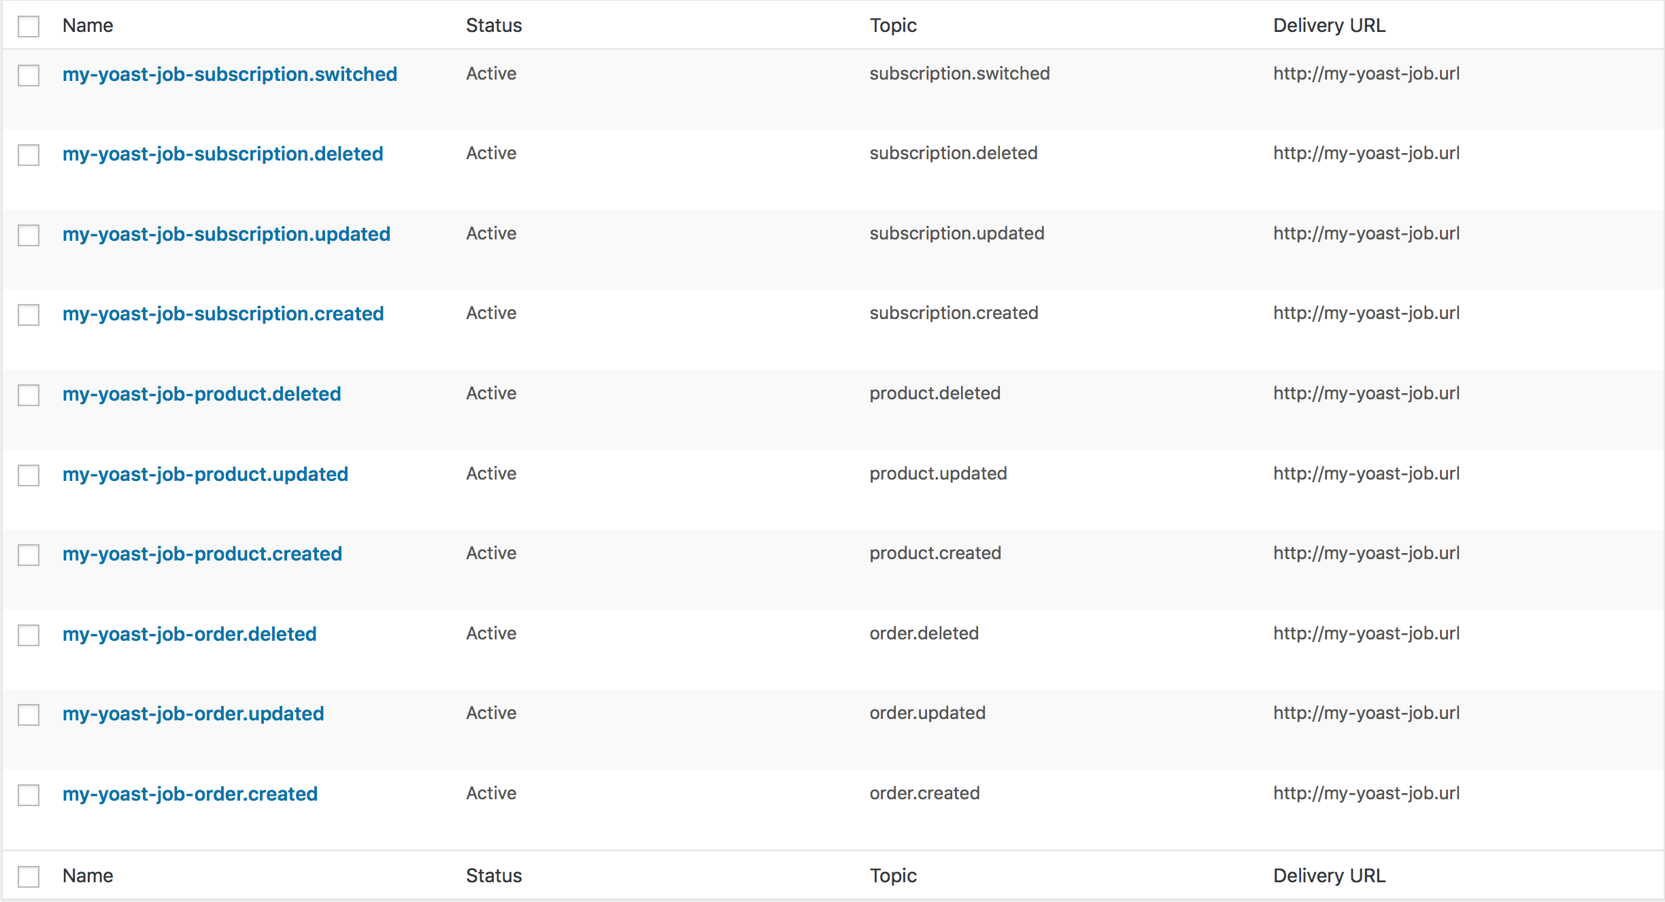This screenshot has width=1665, height=902.
Task: Tick the checkbox for my-yoast-job-subscription.deleted
Action: (x=29, y=155)
